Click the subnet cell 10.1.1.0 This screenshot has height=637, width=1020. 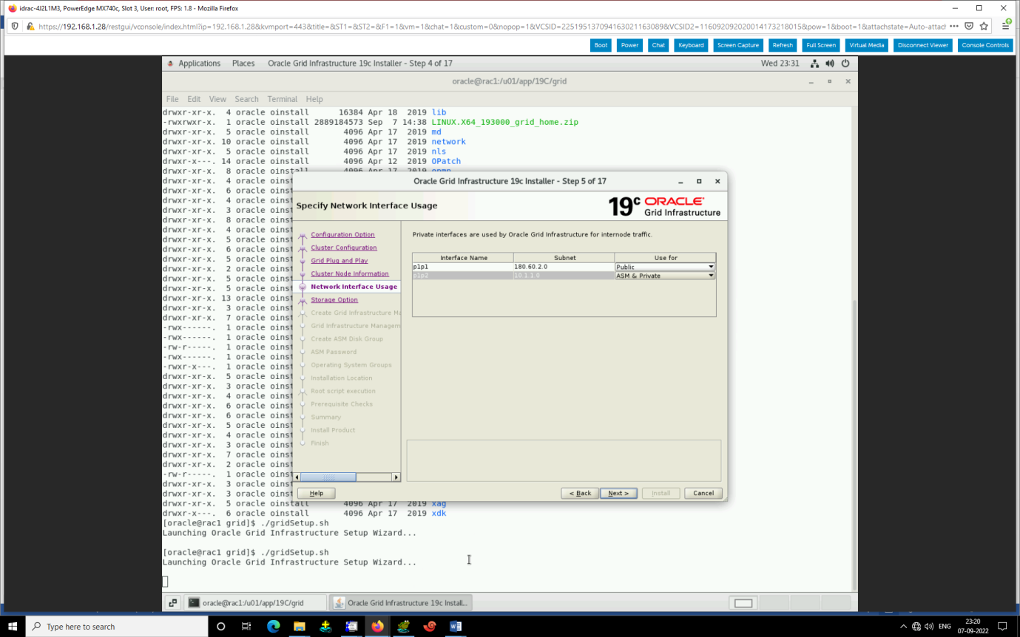coord(564,276)
